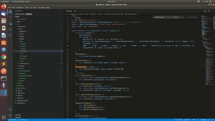Screen dimensions: 215x121
Task: Click the find input containing onFileChange
Action: pos(163,17)
